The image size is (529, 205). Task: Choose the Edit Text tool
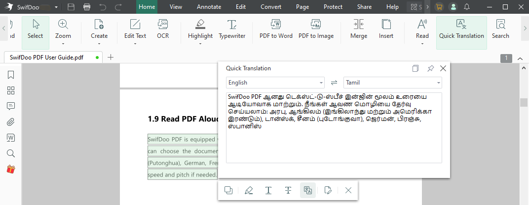pyautogui.click(x=135, y=29)
